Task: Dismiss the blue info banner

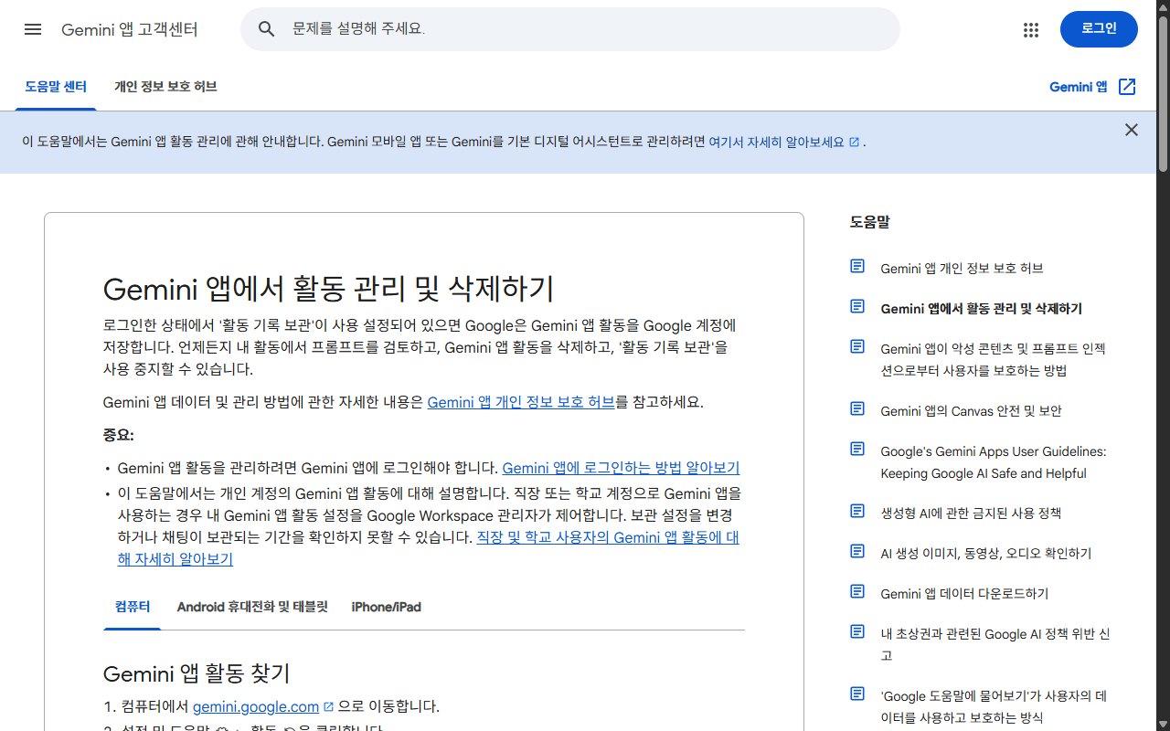Action: pyautogui.click(x=1132, y=130)
